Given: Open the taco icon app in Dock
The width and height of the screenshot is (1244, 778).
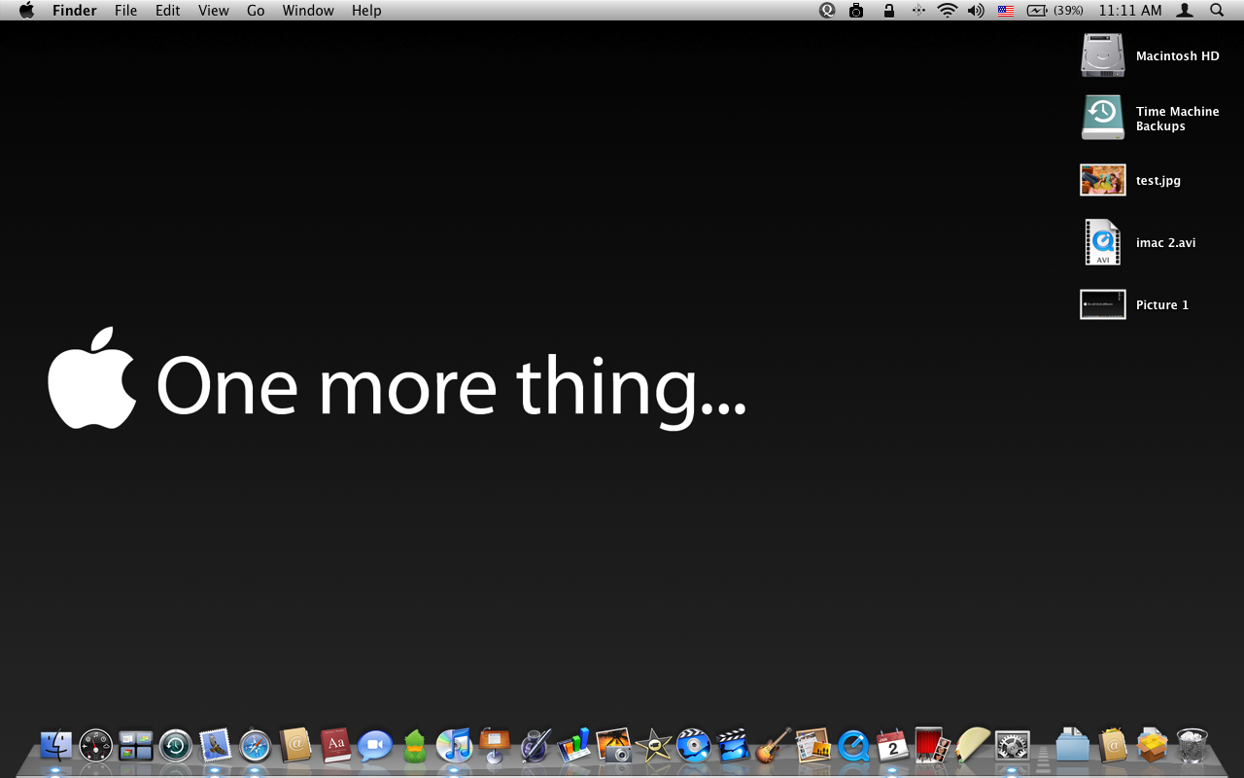Looking at the screenshot, I should [x=973, y=746].
